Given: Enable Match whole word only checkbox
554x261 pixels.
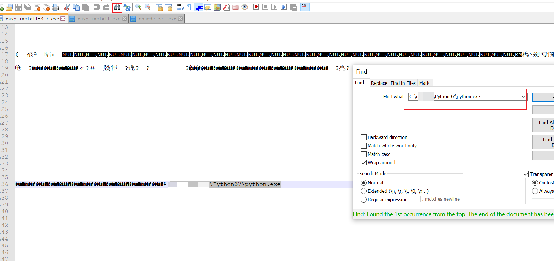Looking at the screenshot, I should [x=363, y=146].
